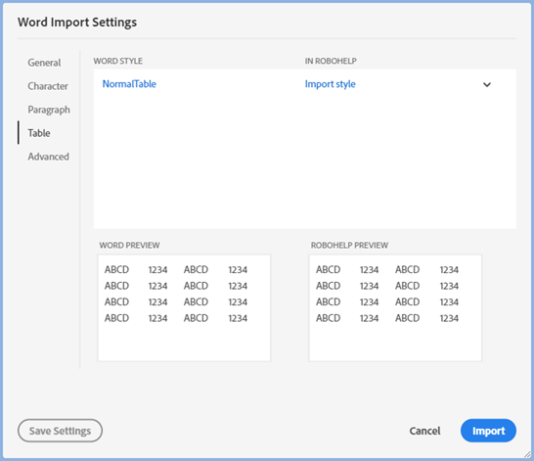Click the WORD PREVIEW label
Image resolution: width=534 pixels, height=461 pixels.
click(129, 246)
